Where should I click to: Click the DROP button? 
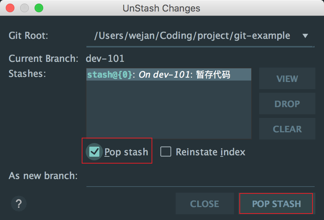click(x=287, y=104)
